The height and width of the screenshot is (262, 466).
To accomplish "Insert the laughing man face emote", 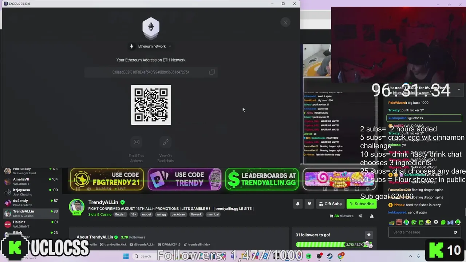I will pyautogui.click(x=399, y=222).
